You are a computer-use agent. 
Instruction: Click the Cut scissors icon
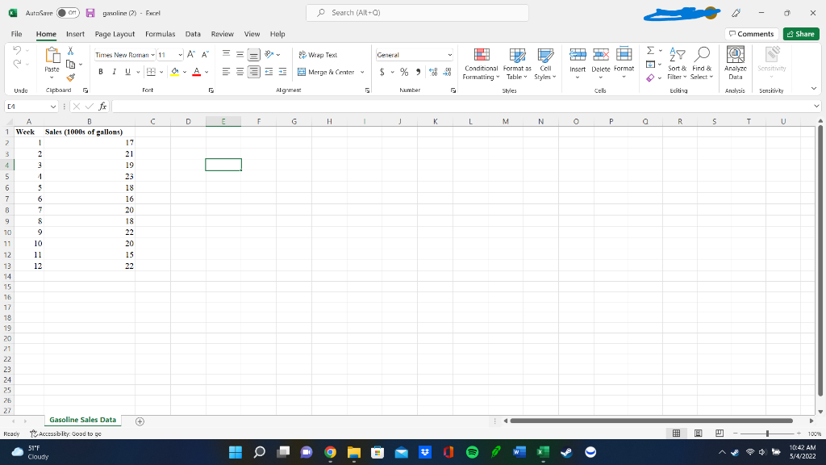pyautogui.click(x=71, y=51)
